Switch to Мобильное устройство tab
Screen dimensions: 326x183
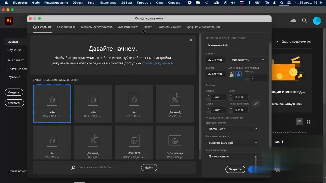point(97,27)
